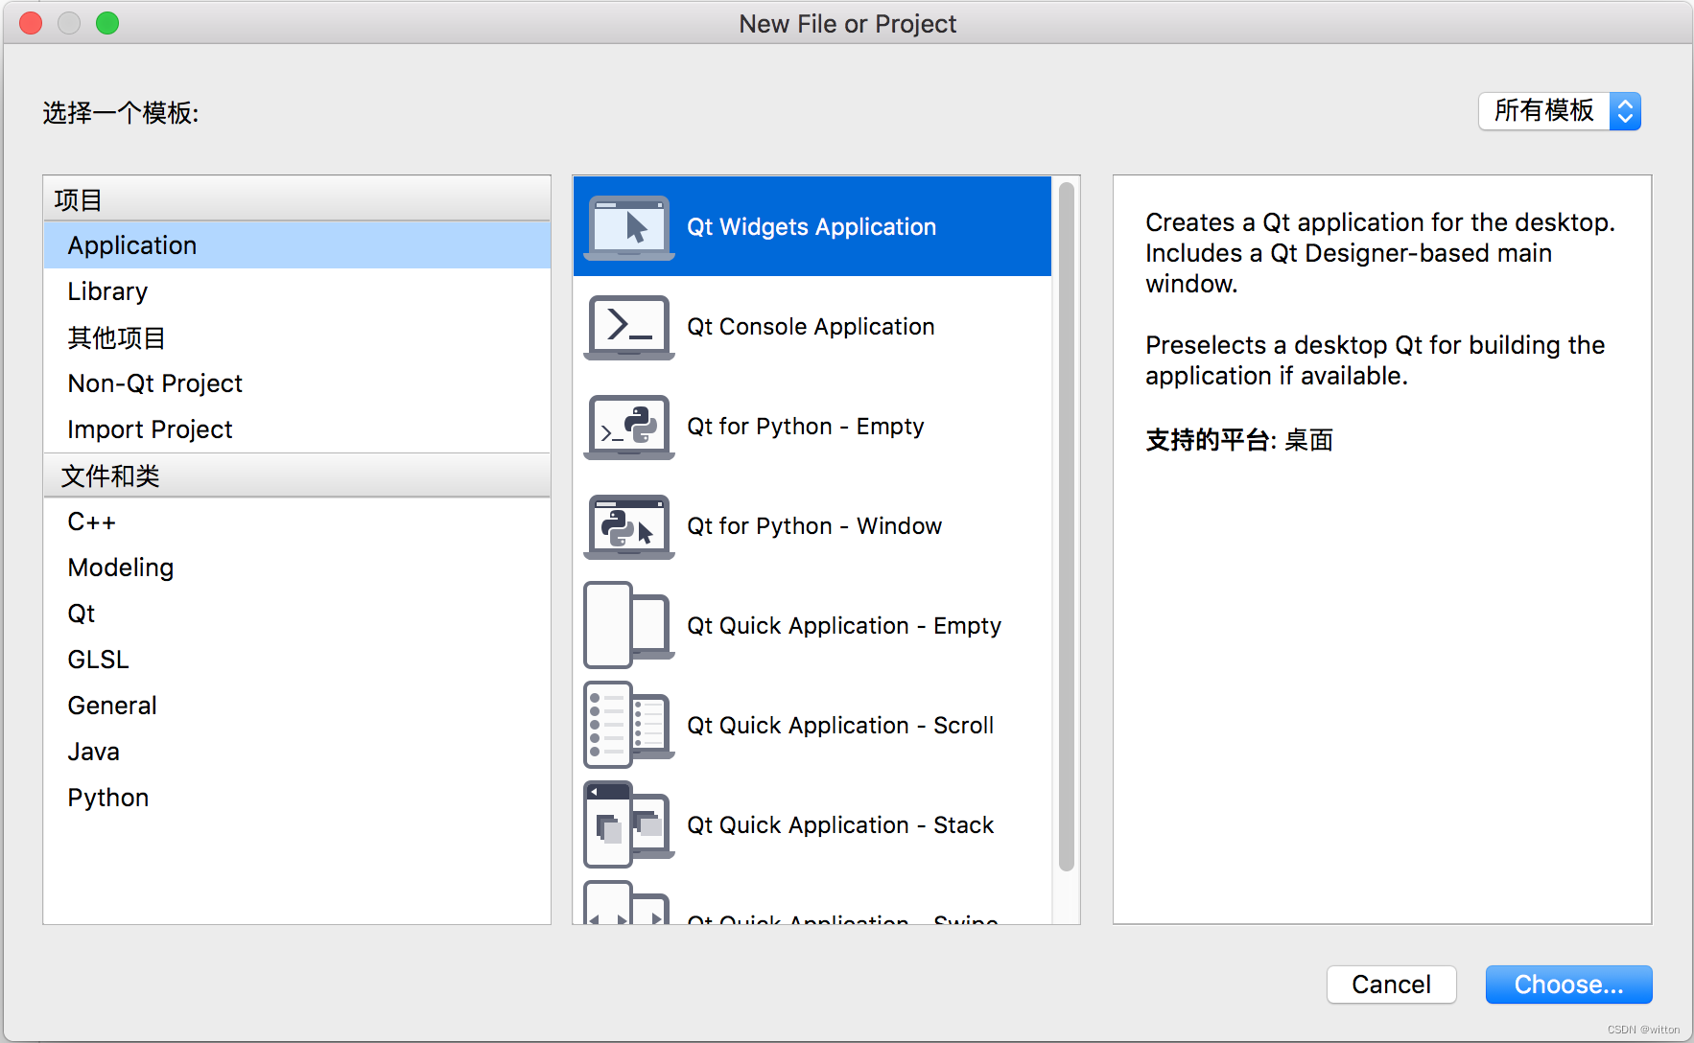1694x1043 pixels.
Task: Click the Qt Quick Application - Stack icon
Action: [x=628, y=824]
